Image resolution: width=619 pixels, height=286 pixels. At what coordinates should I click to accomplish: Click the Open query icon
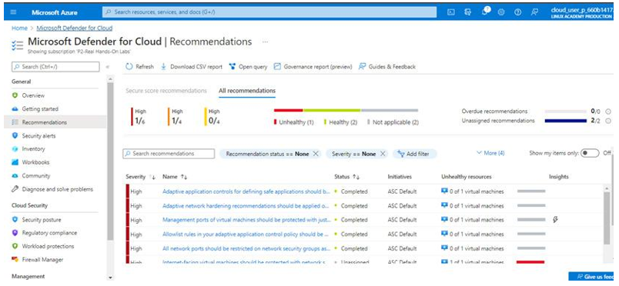click(x=233, y=67)
